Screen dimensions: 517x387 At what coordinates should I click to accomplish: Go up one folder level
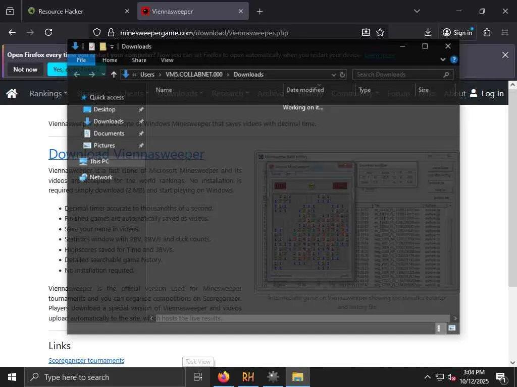tap(114, 75)
